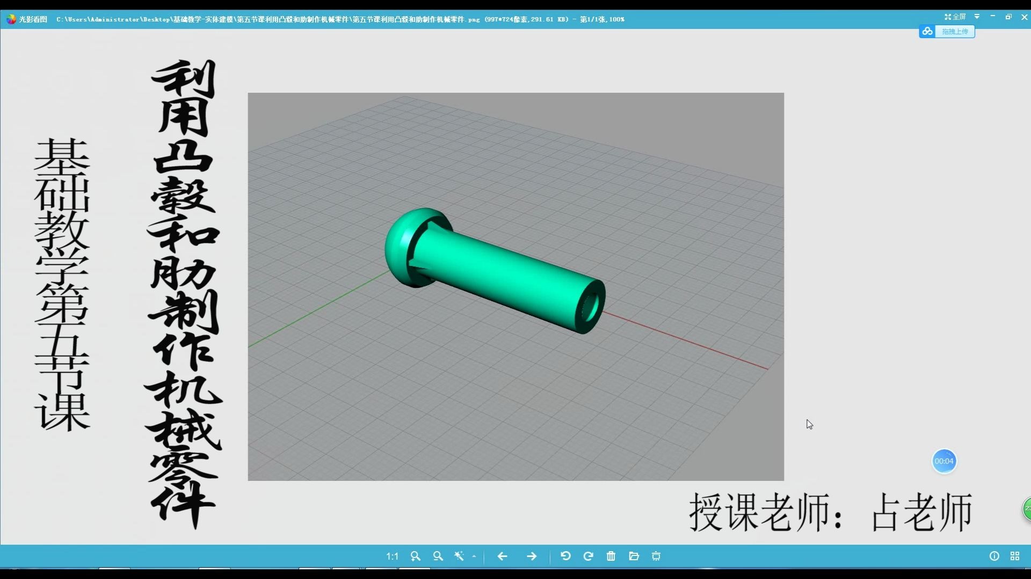Open the main menu triangle dropdown in title bar

pos(977,17)
